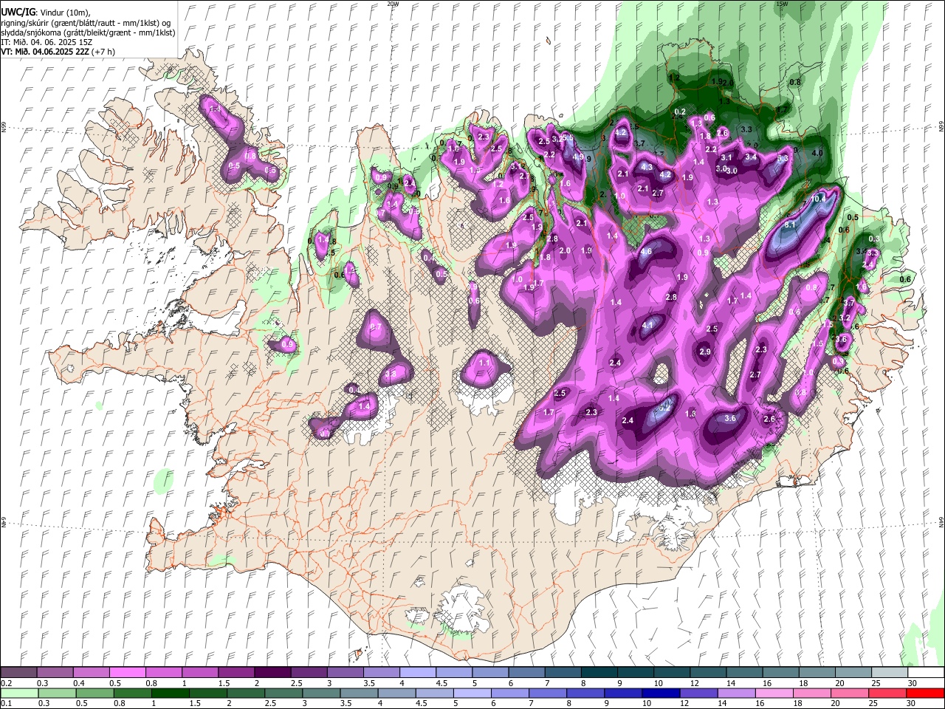Viewport: 945px width, 709px height.
Task: Click the '4.0' value near the northeast coast
Action: coord(817,153)
